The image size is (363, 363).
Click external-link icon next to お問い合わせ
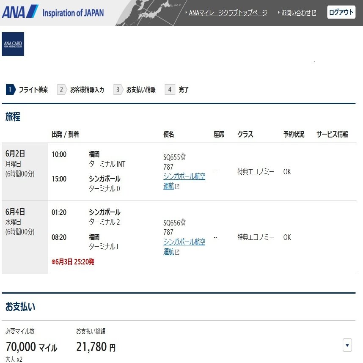(313, 12)
